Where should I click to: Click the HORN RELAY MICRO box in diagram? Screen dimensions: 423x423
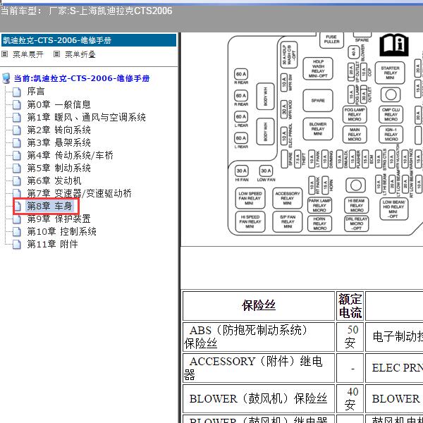coord(319,224)
